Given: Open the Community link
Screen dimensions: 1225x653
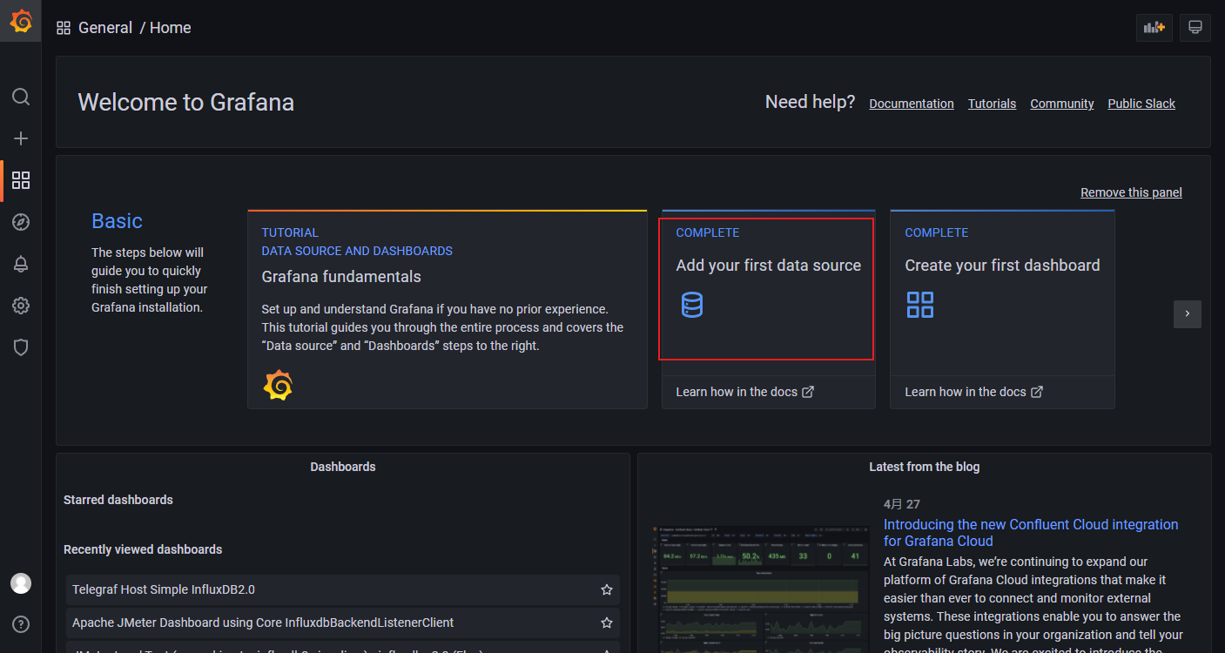Looking at the screenshot, I should [1062, 104].
